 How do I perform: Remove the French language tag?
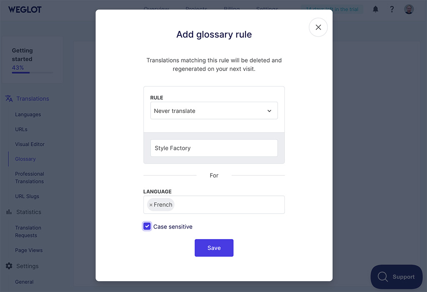pyautogui.click(x=151, y=205)
